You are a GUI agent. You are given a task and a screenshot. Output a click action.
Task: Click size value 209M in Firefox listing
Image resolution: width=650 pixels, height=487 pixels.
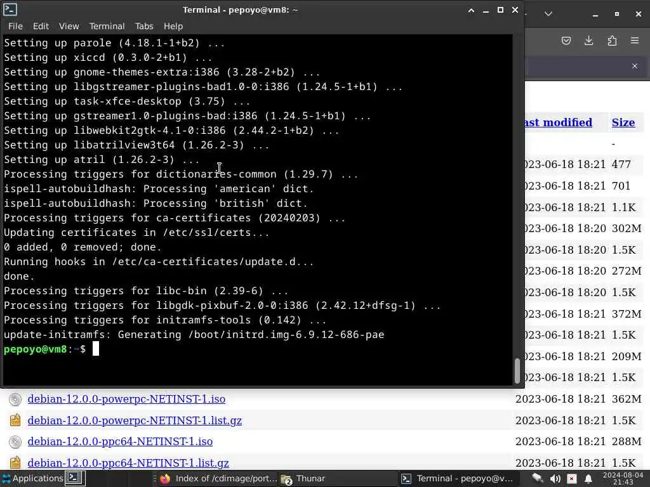click(x=627, y=356)
